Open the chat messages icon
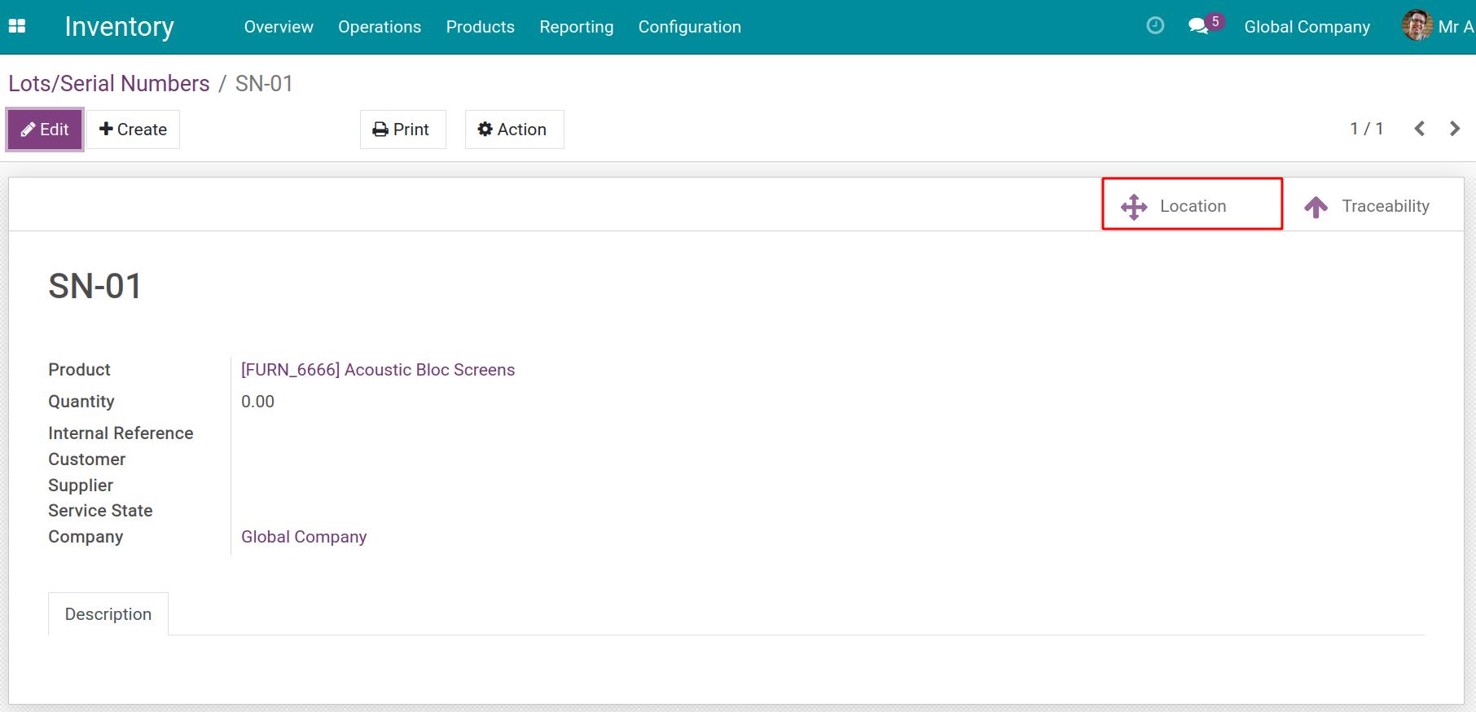 (x=1198, y=26)
